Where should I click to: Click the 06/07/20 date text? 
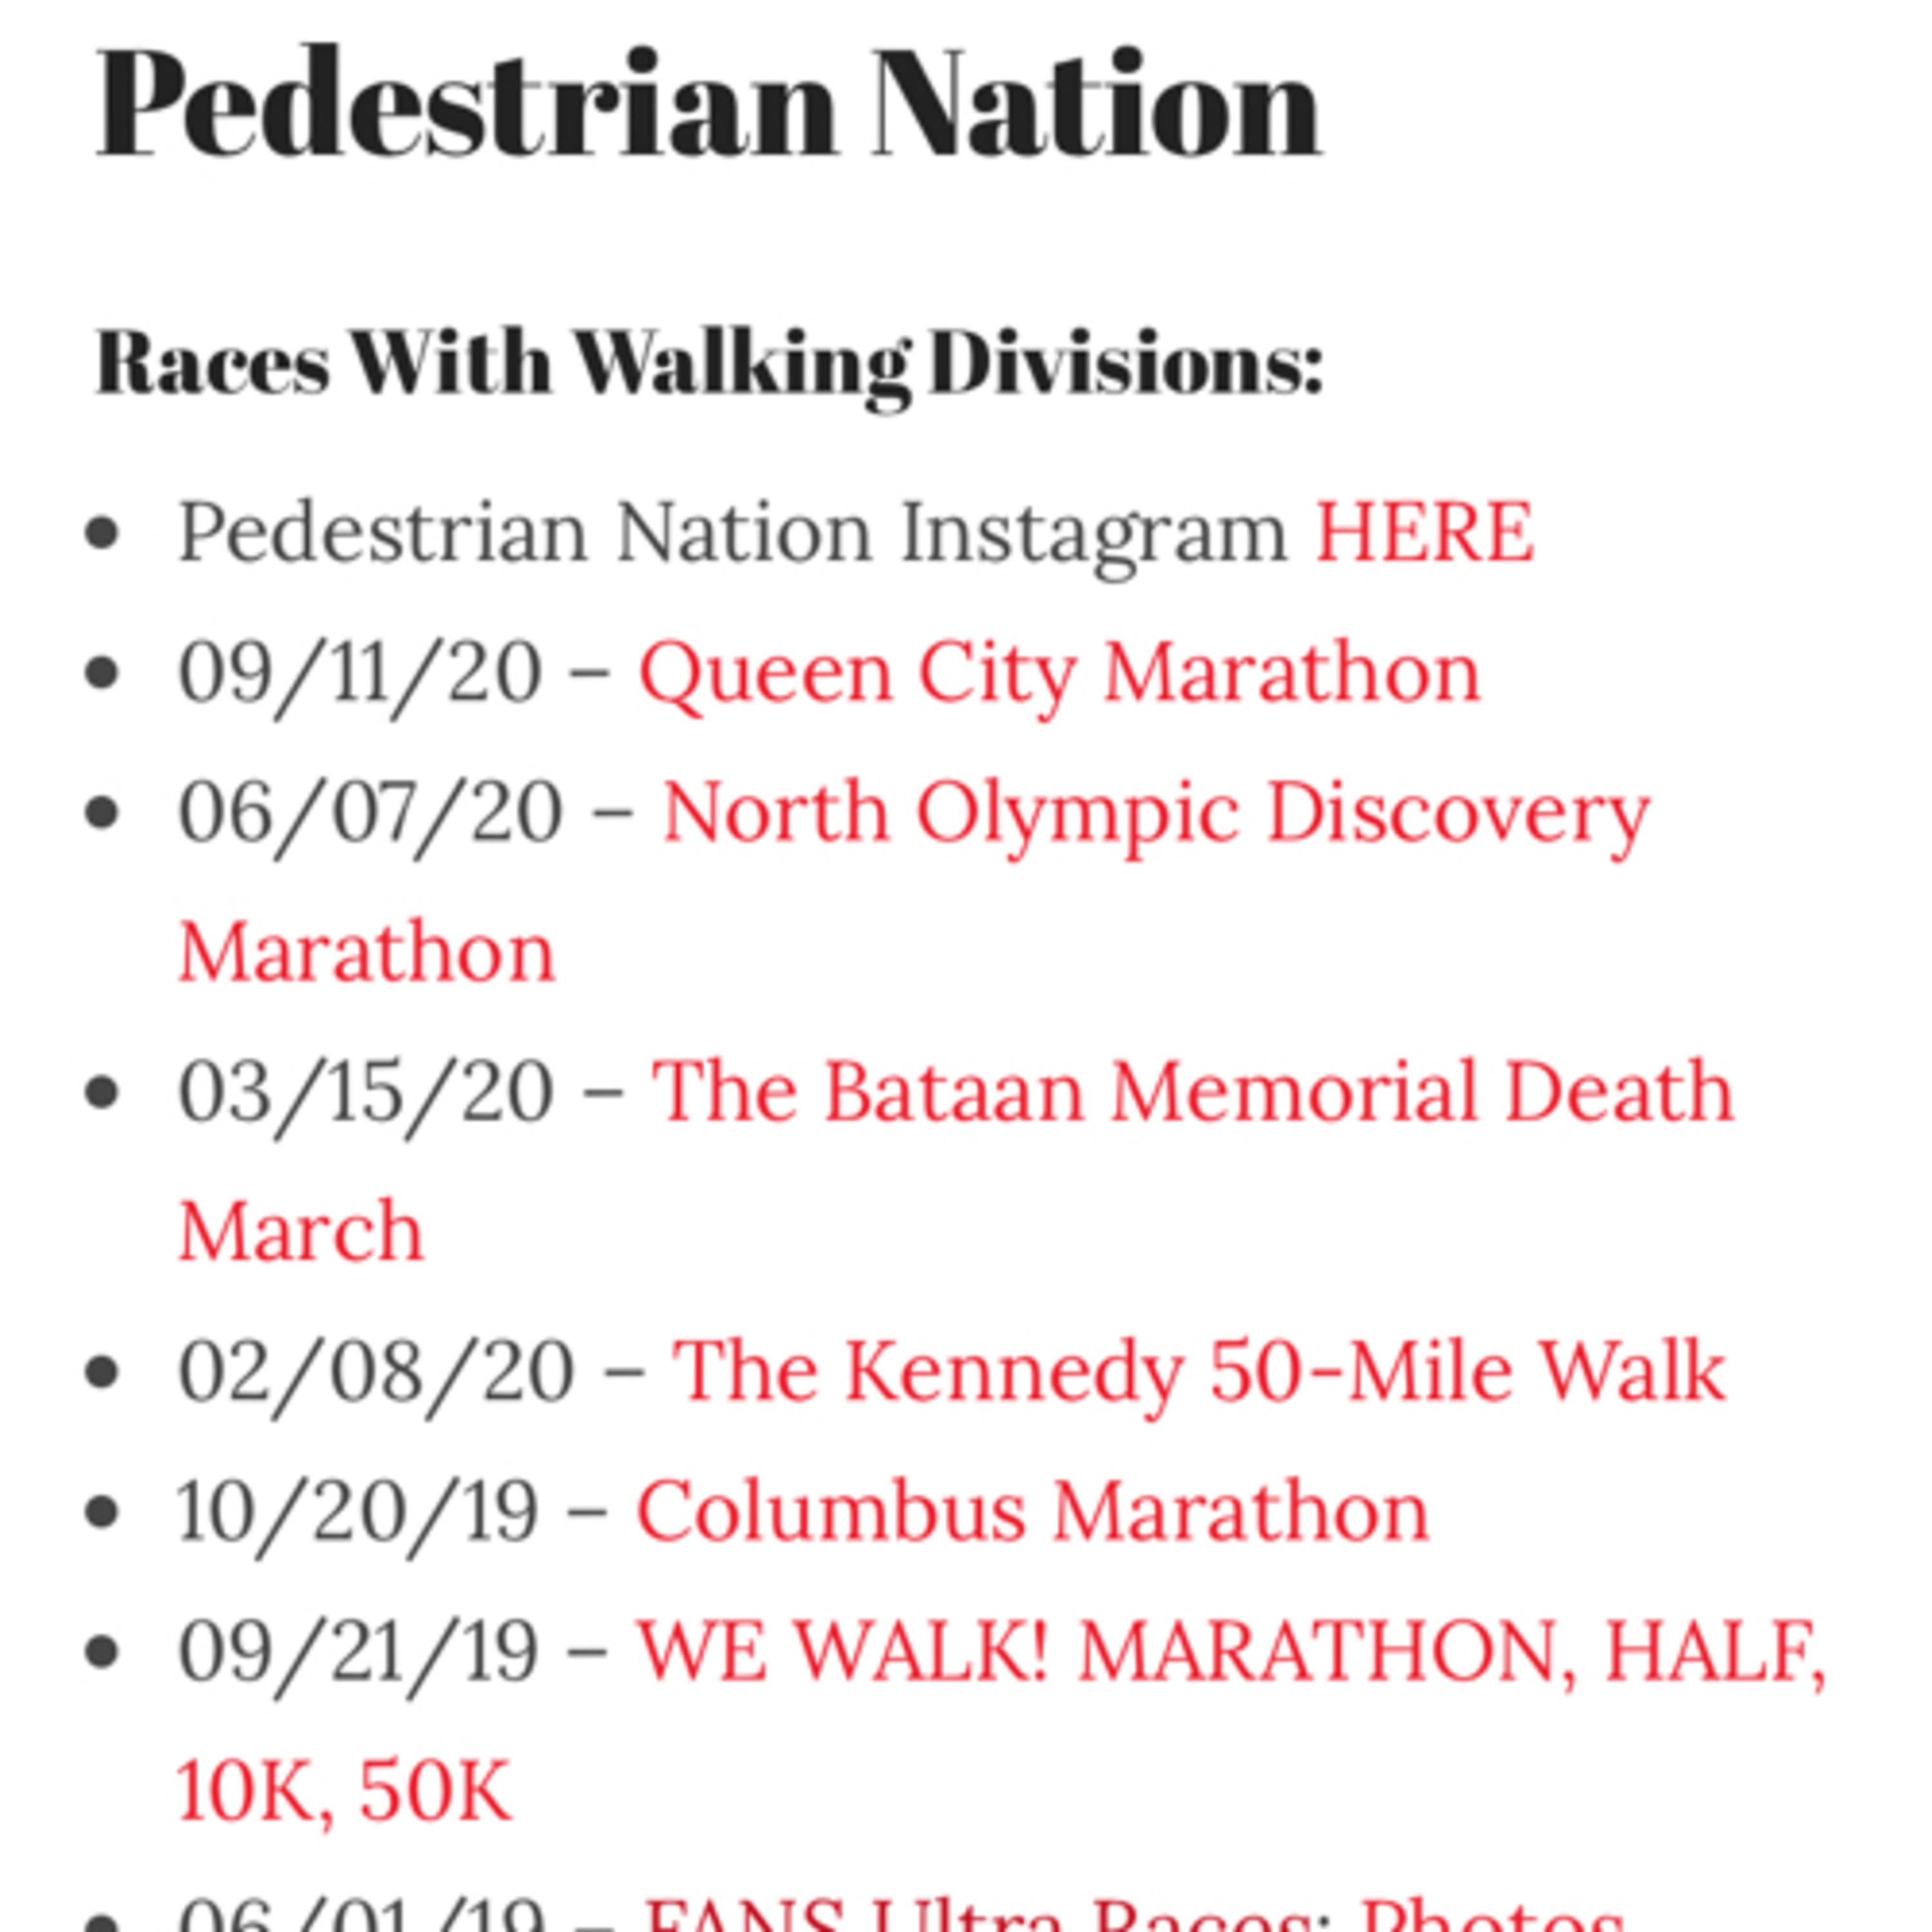coord(369,813)
